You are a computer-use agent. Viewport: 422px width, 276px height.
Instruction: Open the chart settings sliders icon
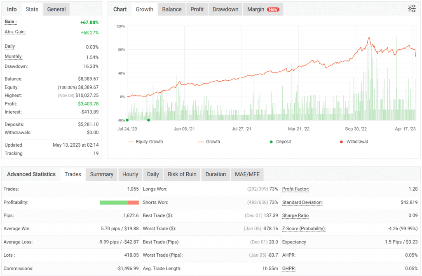coord(411,8)
